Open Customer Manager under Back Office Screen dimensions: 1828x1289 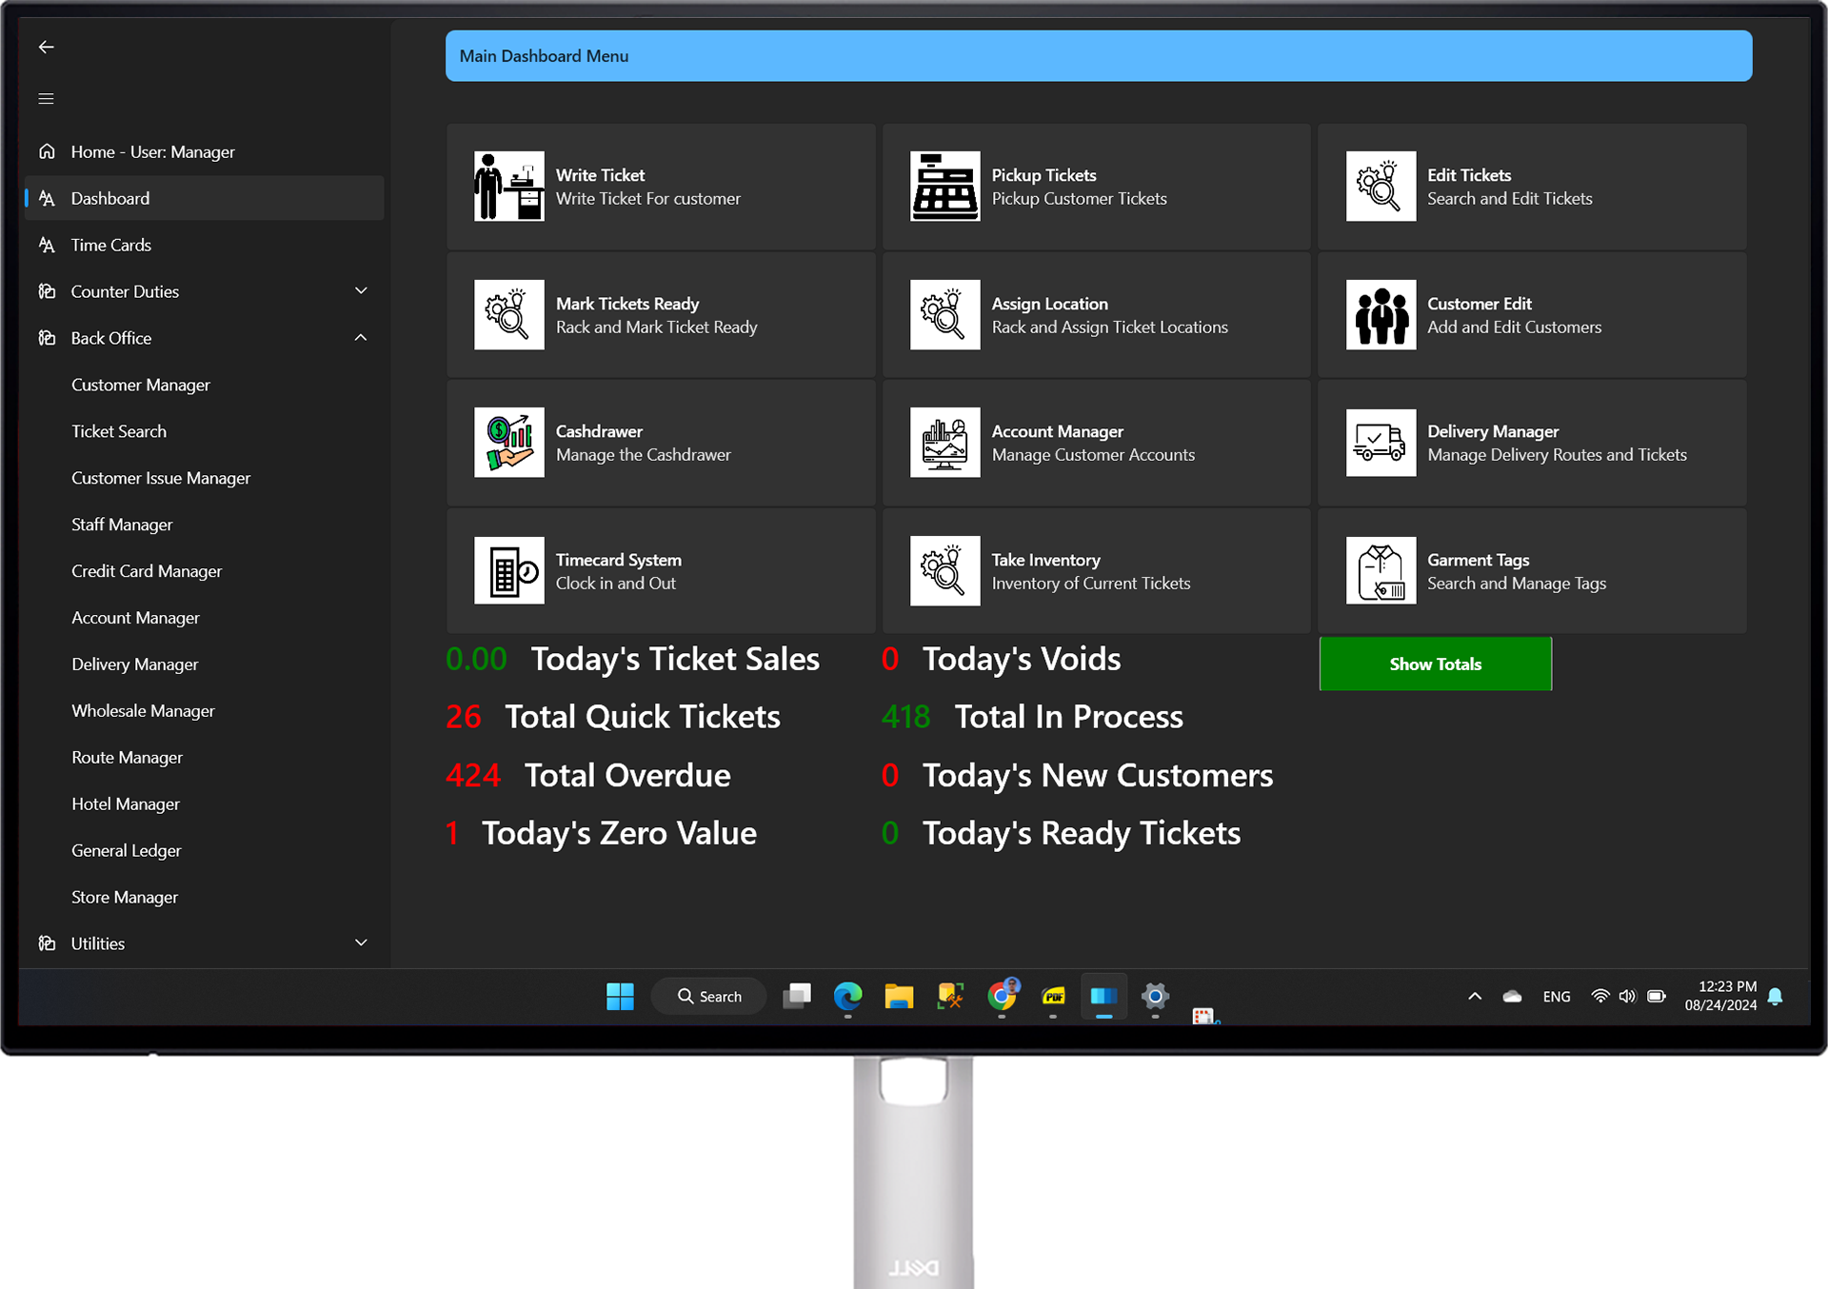141,385
